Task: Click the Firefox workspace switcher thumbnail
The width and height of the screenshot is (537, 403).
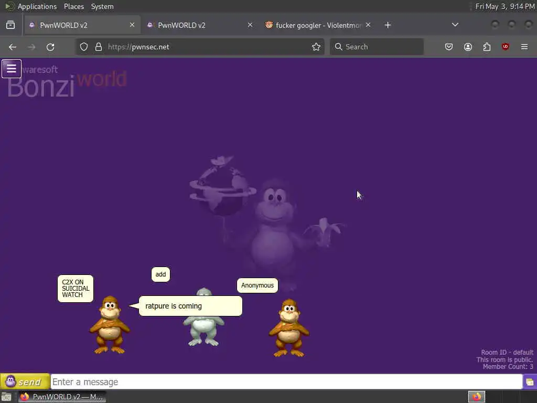Action: point(477,397)
